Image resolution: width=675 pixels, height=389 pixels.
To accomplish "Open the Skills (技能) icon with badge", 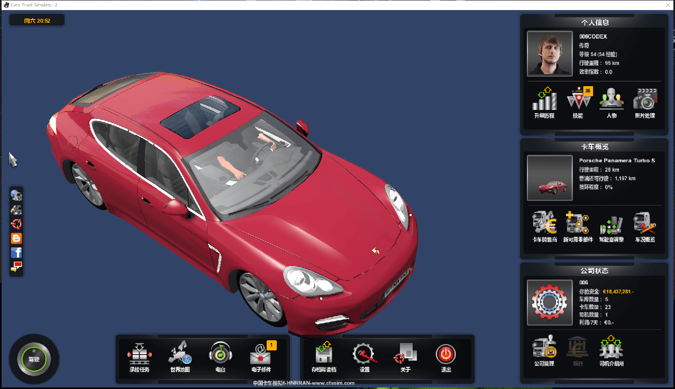I will tap(578, 99).
